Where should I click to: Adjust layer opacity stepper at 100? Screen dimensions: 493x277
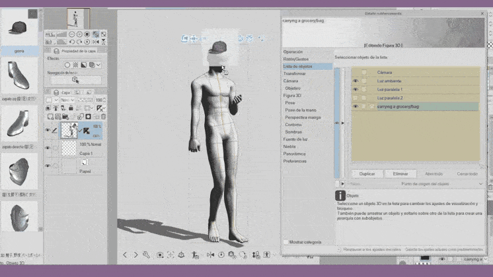pyautogui.click(x=104, y=100)
